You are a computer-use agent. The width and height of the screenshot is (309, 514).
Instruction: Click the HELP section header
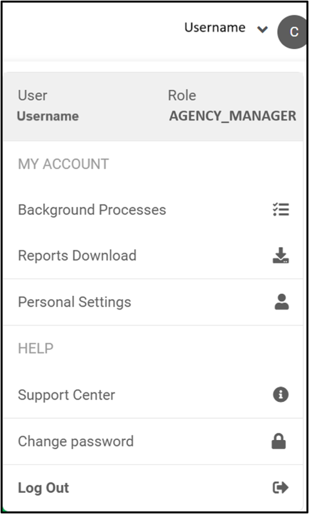coord(35,349)
